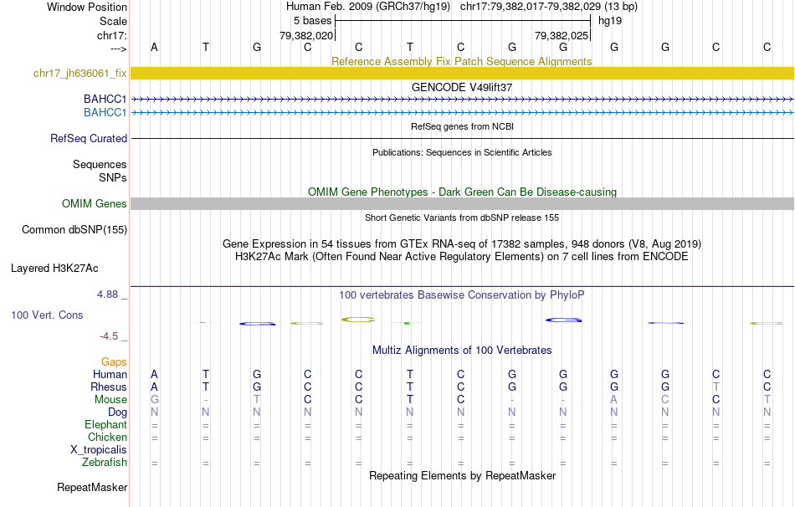Viewport: 795px width, 507px height.
Task: Click the OMIM Genes track label
Action: coord(94,204)
